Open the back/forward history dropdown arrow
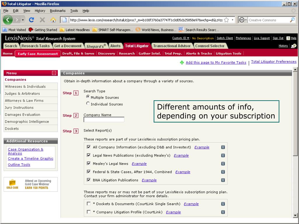The height and width of the screenshot is (224, 299). (23, 20)
